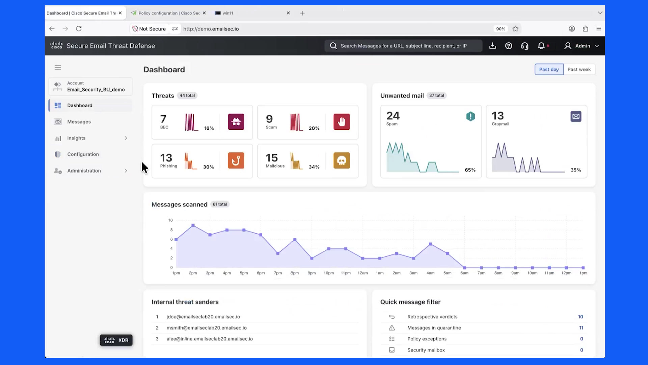Select the Past week range
648x365 pixels.
coord(579,69)
